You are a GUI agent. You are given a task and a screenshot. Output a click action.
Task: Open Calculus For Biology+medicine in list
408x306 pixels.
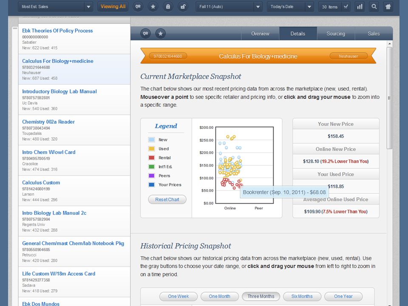[74, 69]
